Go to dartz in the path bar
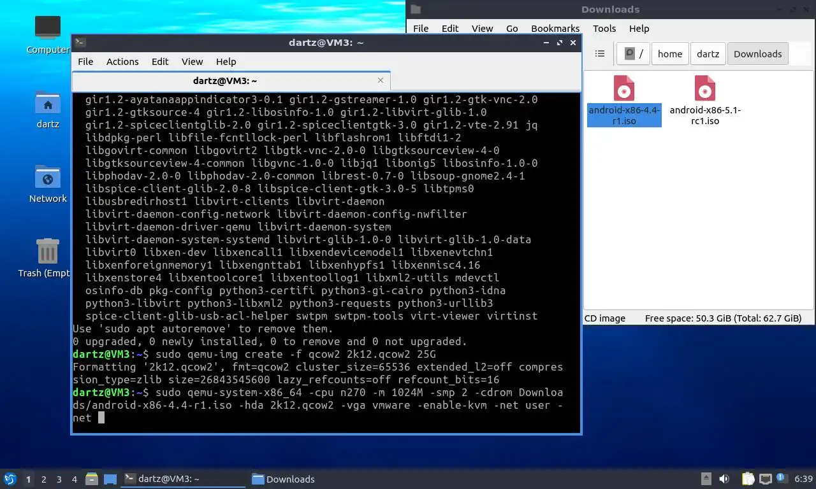Screen dimensions: 816x489 (708, 54)
